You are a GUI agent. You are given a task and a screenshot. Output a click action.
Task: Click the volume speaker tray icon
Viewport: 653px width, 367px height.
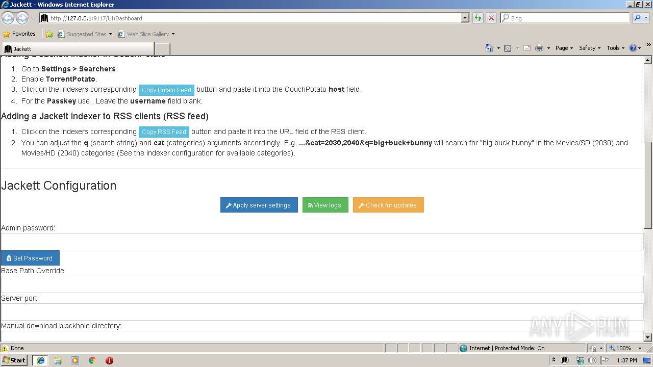pos(592,360)
